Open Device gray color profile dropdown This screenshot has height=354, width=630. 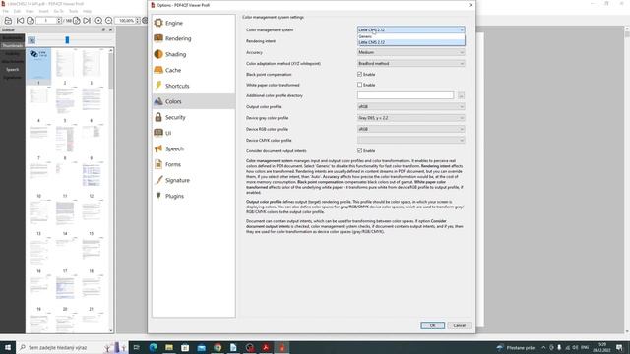click(x=411, y=118)
